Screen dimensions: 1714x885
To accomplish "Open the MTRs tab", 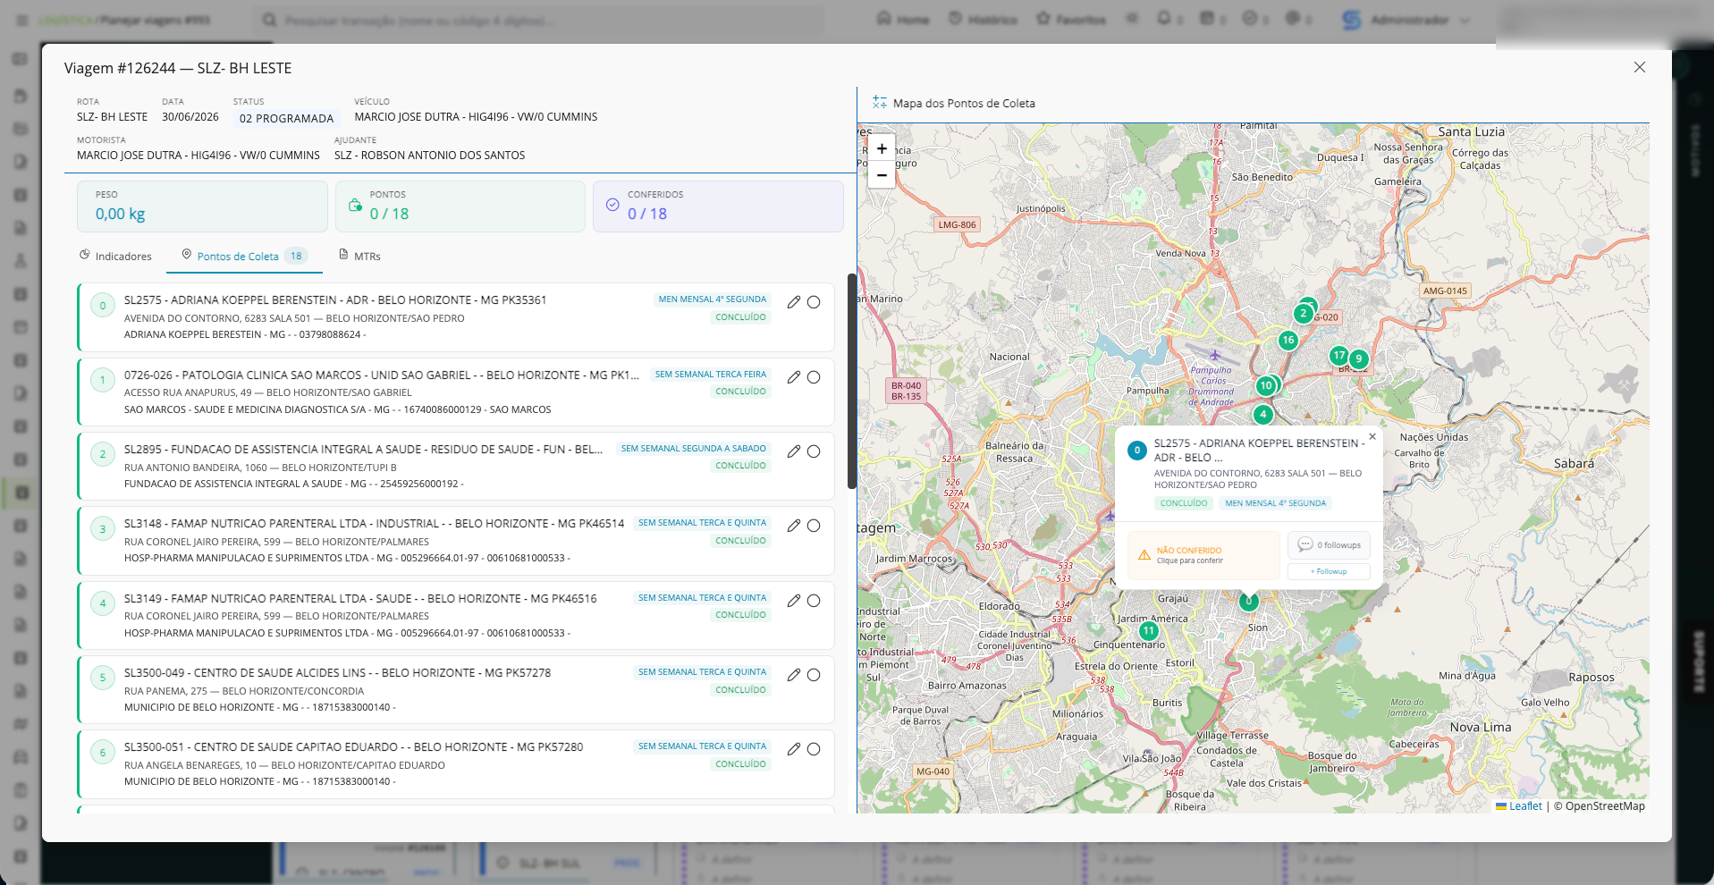I will pyautogui.click(x=359, y=257).
